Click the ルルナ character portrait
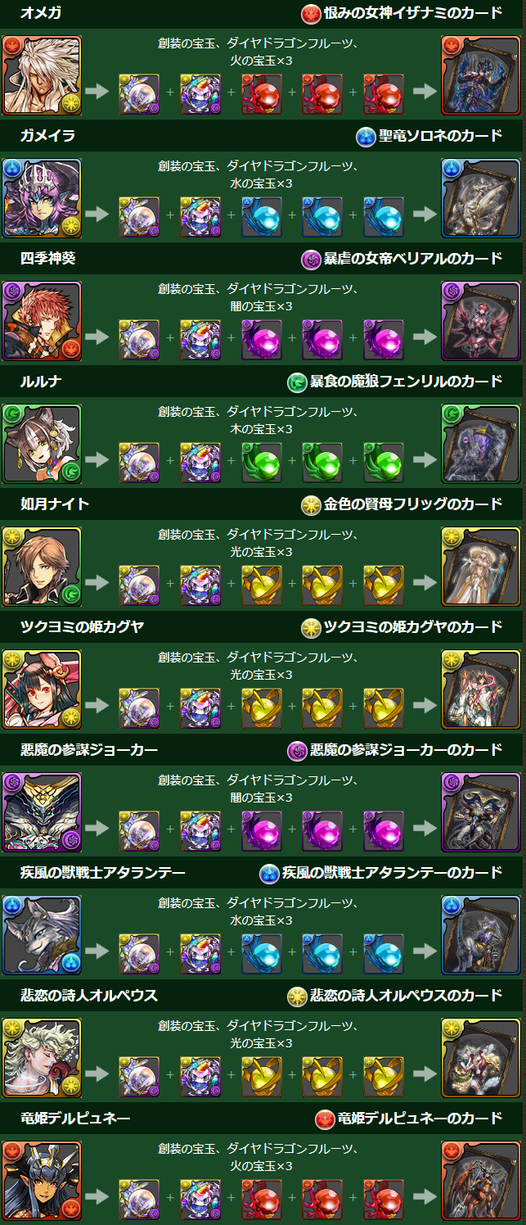The height and width of the screenshot is (1225, 526). pyautogui.click(x=42, y=444)
